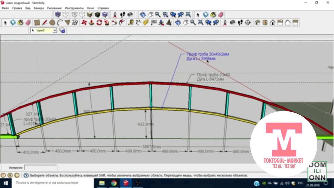Open the Камера menu
334x188 pixels.
pos(39,8)
